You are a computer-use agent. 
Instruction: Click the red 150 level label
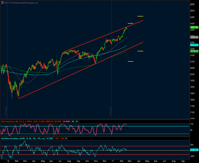click(57, 138)
